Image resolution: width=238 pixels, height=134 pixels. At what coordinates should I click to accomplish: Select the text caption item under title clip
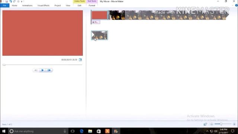pyautogui.click(x=96, y=22)
